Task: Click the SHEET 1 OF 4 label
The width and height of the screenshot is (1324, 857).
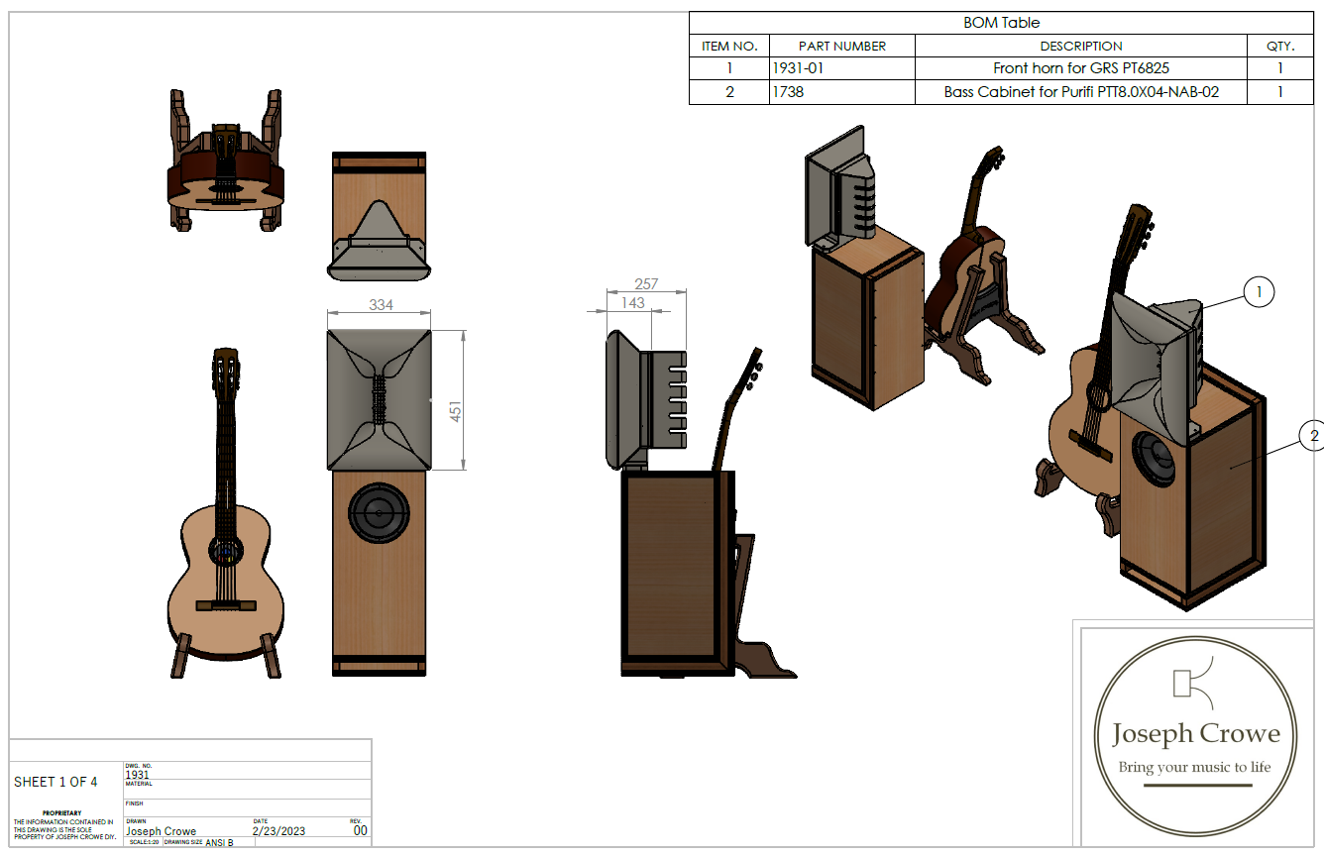Action: (x=55, y=782)
